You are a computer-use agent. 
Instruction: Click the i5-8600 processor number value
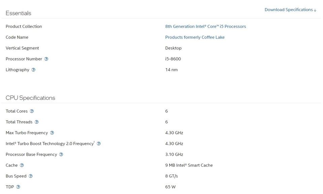[173, 59]
